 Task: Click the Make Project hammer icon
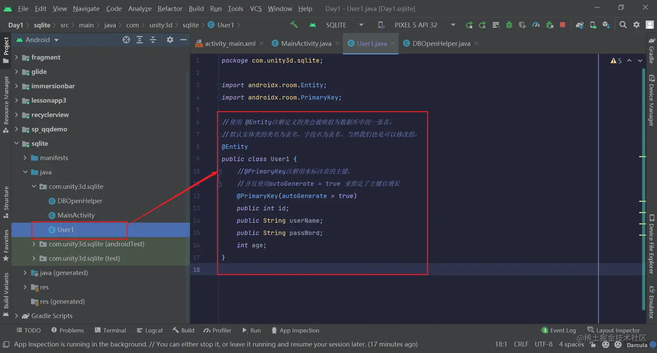[x=294, y=25]
